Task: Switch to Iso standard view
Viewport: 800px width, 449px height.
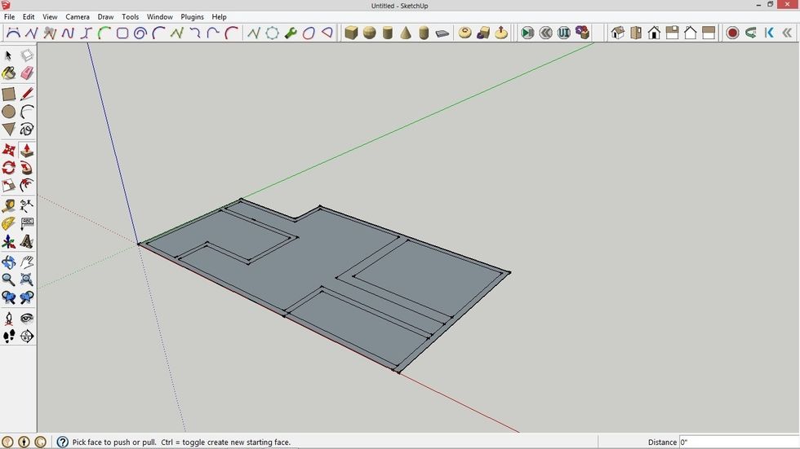Action: coord(618,33)
